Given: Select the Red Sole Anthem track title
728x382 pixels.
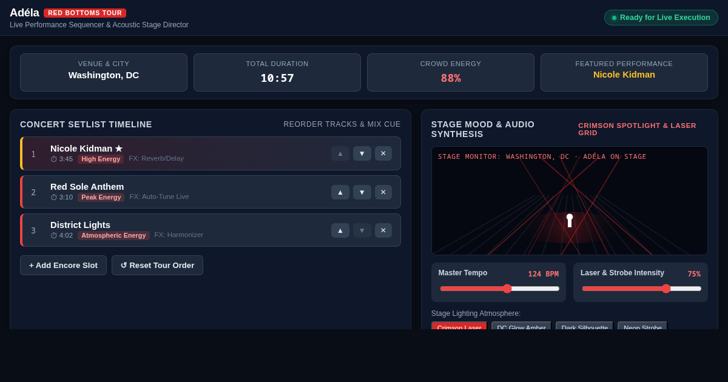Looking at the screenshot, I should (87, 187).
